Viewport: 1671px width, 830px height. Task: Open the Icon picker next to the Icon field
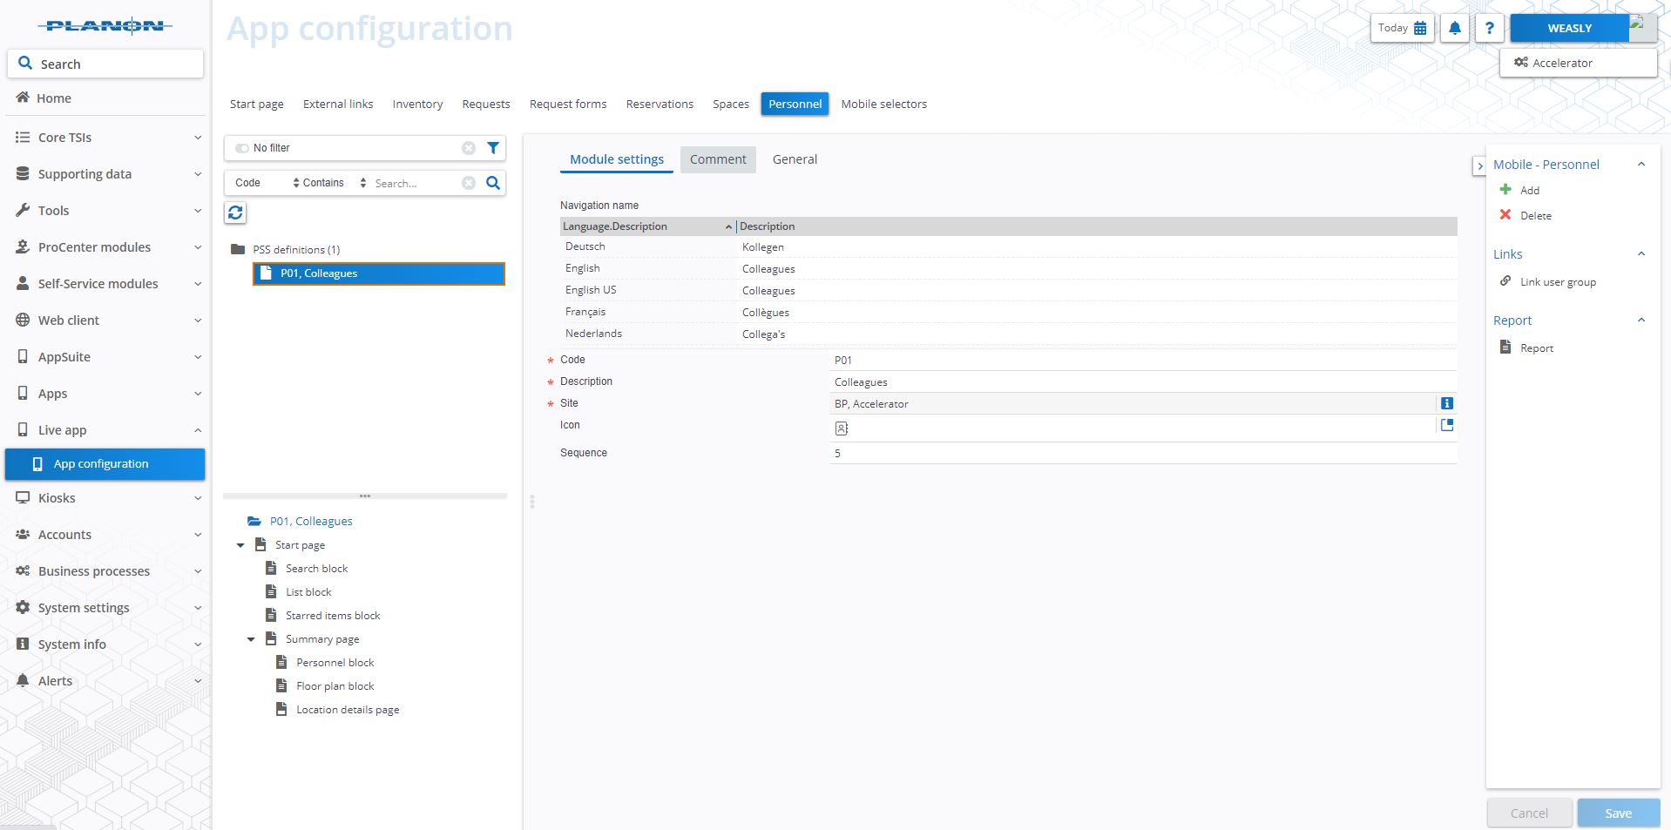[x=1447, y=425]
